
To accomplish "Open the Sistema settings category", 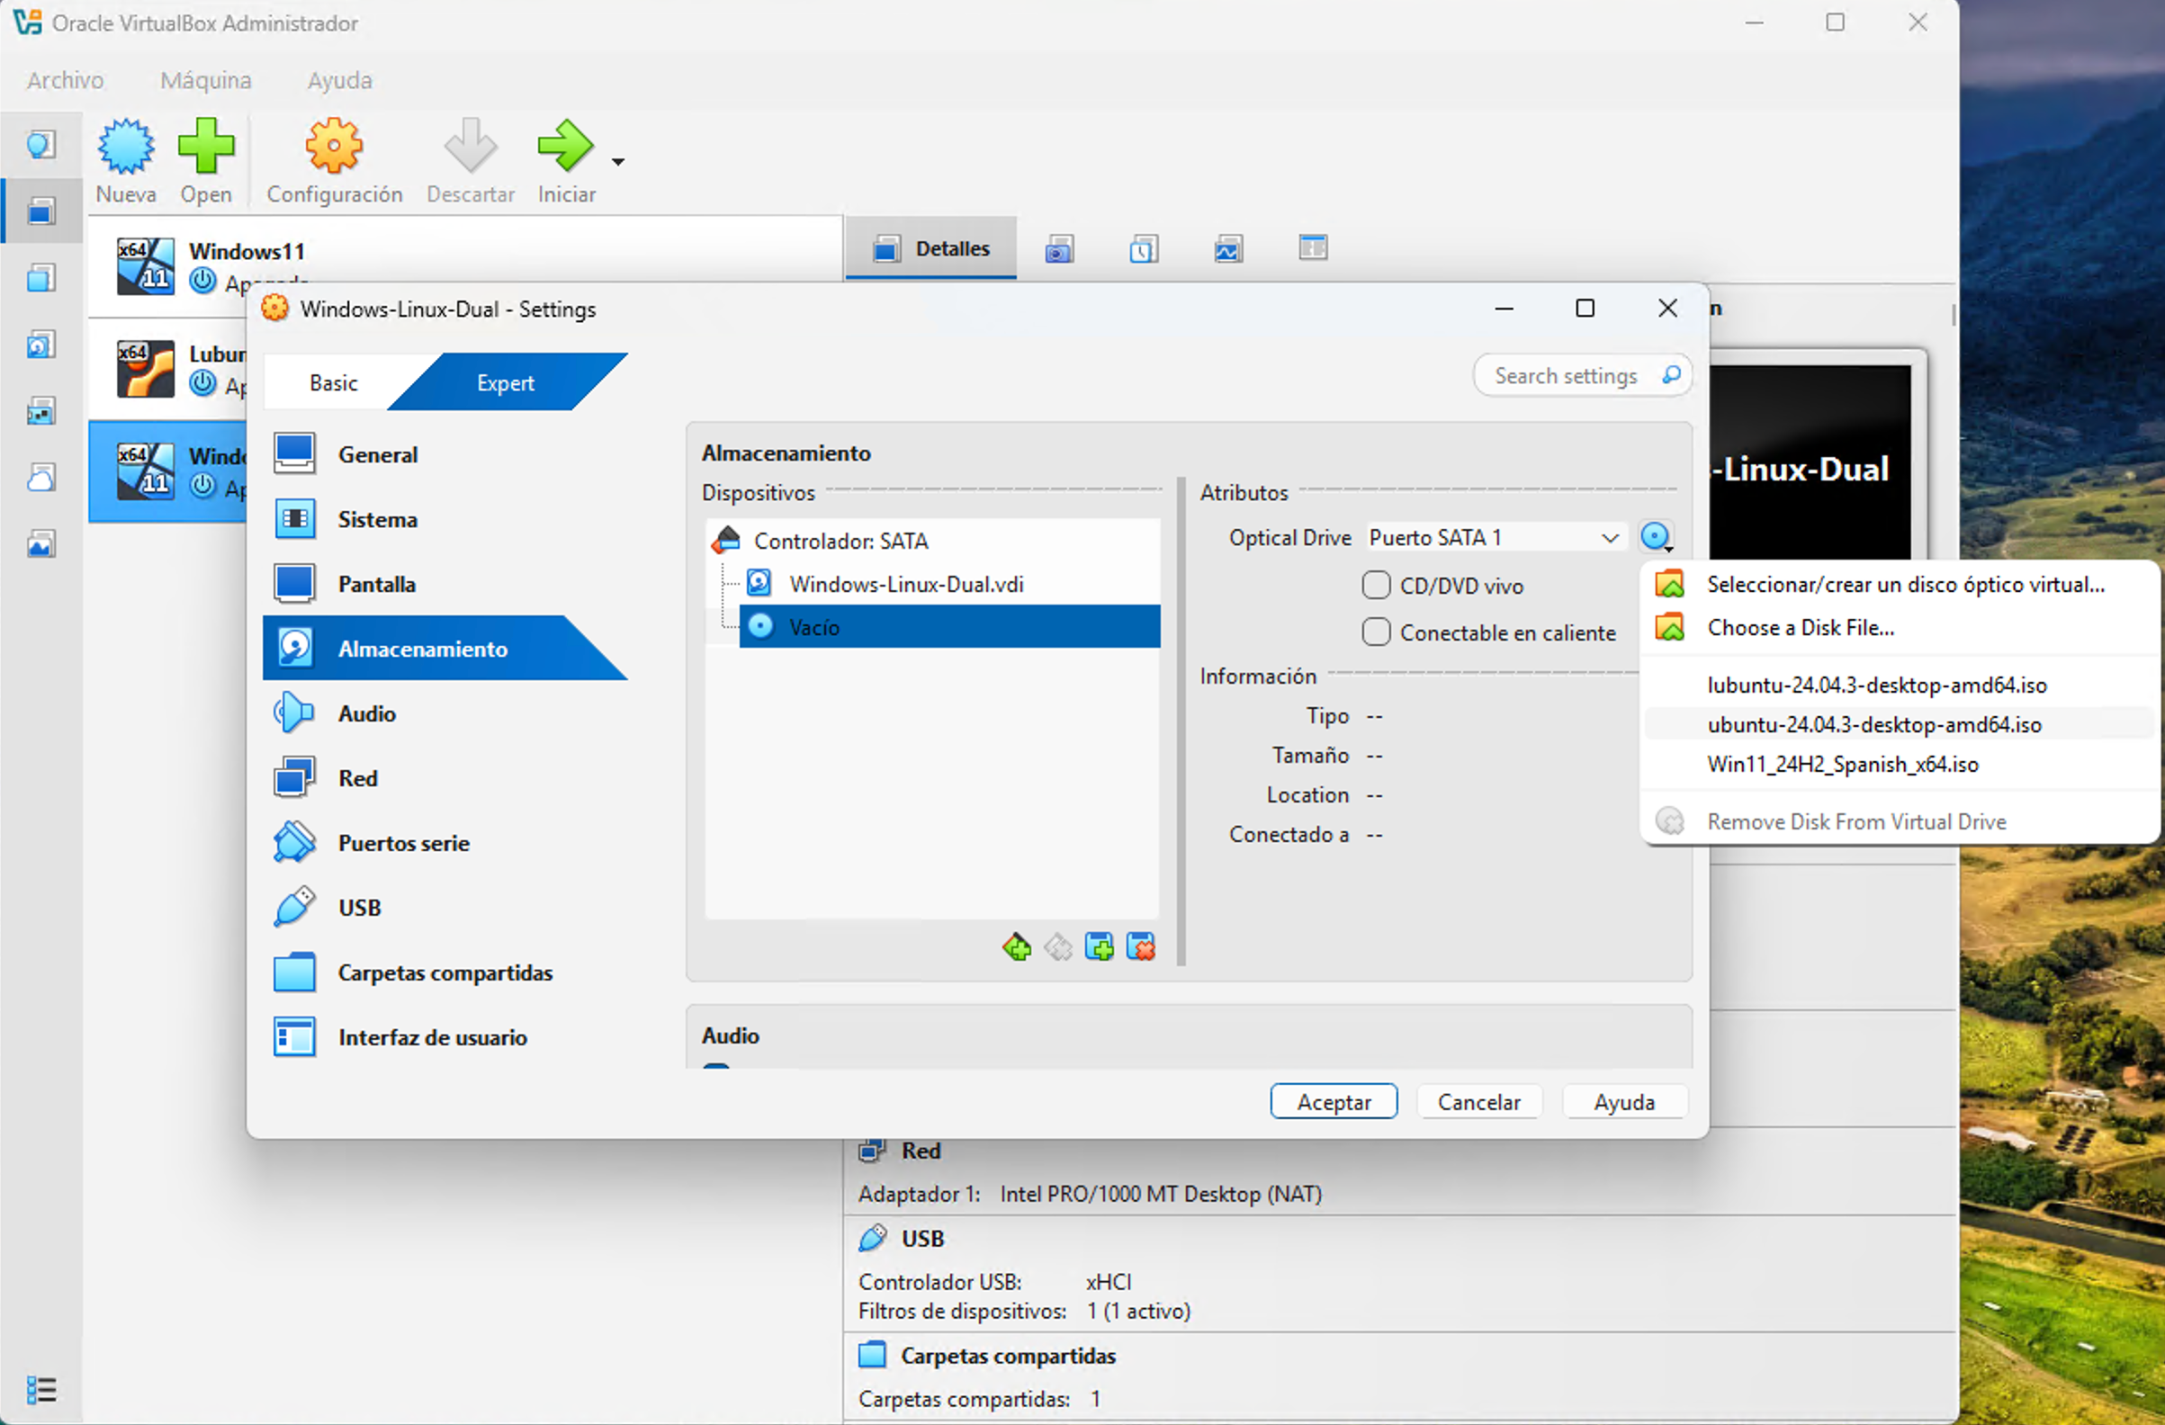I will click(x=445, y=519).
